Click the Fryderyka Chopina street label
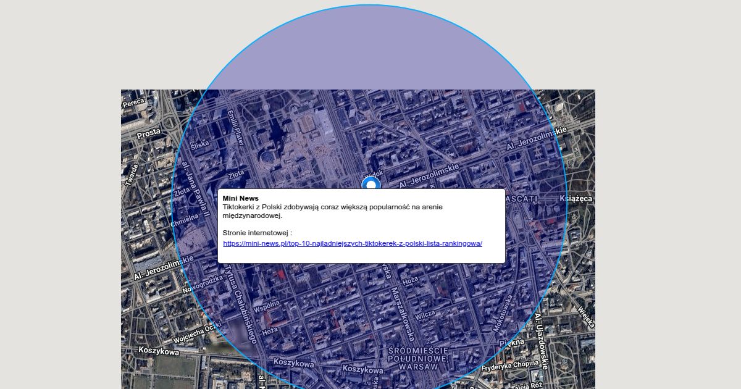Viewport: 741px width, 389px height. (511, 364)
